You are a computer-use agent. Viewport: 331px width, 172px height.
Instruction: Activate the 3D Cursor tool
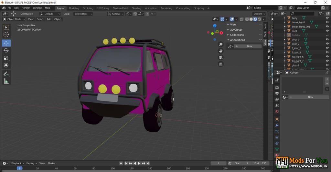(6, 35)
